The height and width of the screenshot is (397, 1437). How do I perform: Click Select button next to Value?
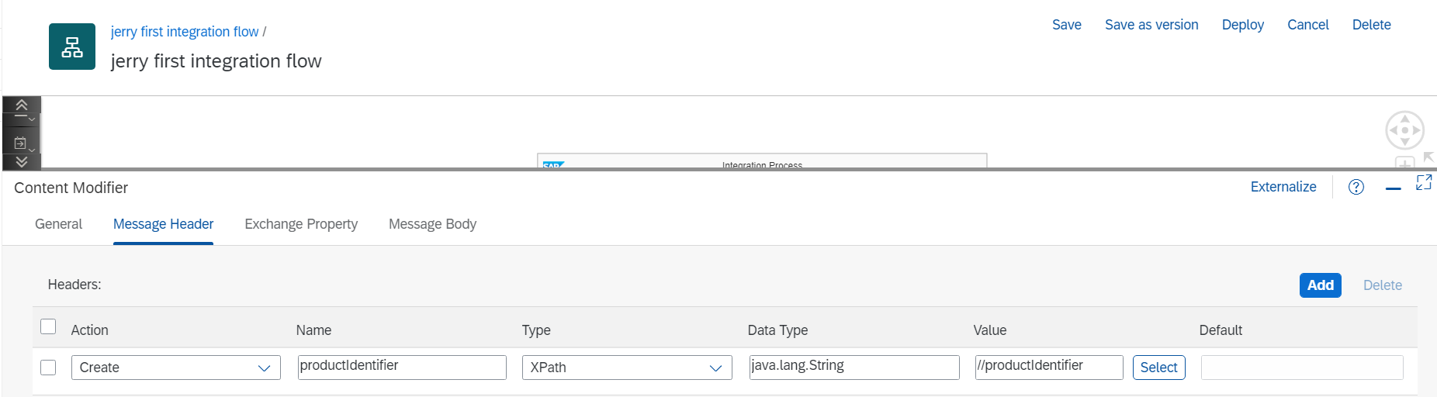pyautogui.click(x=1158, y=368)
